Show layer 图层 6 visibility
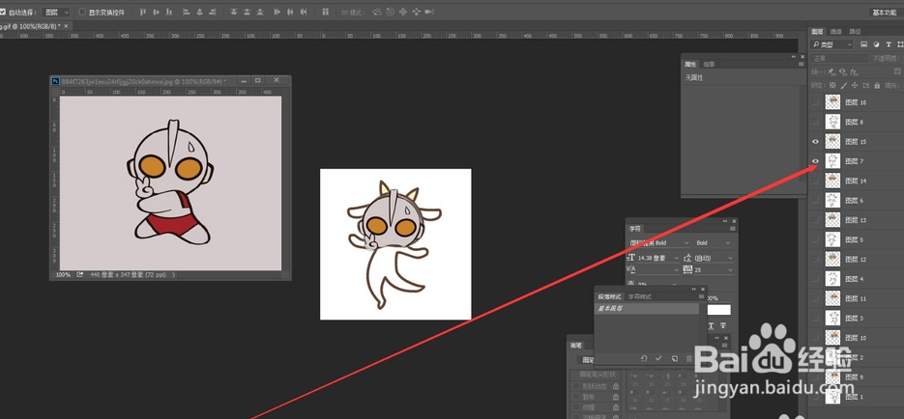Image resolution: width=904 pixels, height=419 pixels. coord(815,200)
